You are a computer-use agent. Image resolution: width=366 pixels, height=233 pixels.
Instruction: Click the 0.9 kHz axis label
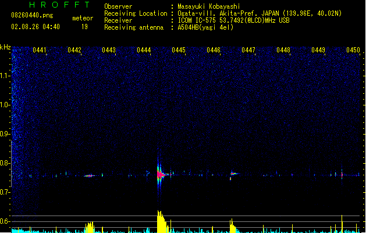pos(5,134)
